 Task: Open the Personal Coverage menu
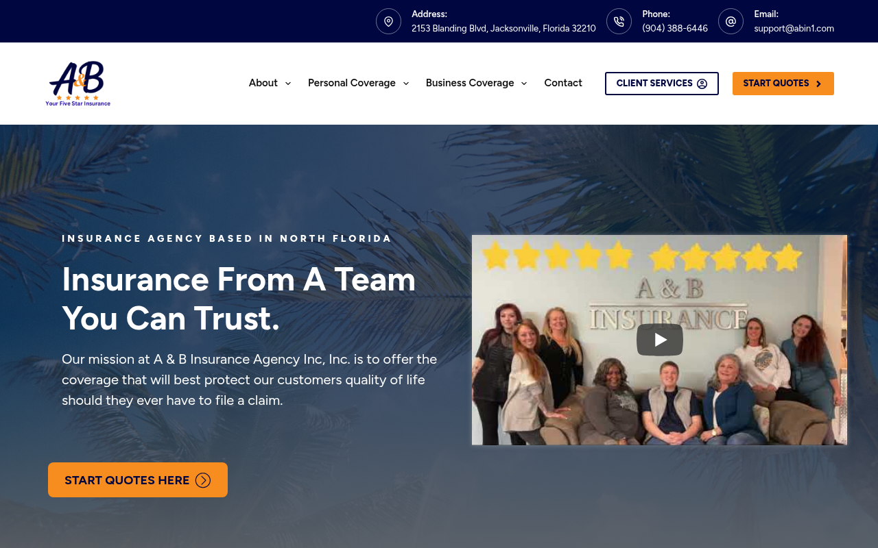(x=352, y=83)
